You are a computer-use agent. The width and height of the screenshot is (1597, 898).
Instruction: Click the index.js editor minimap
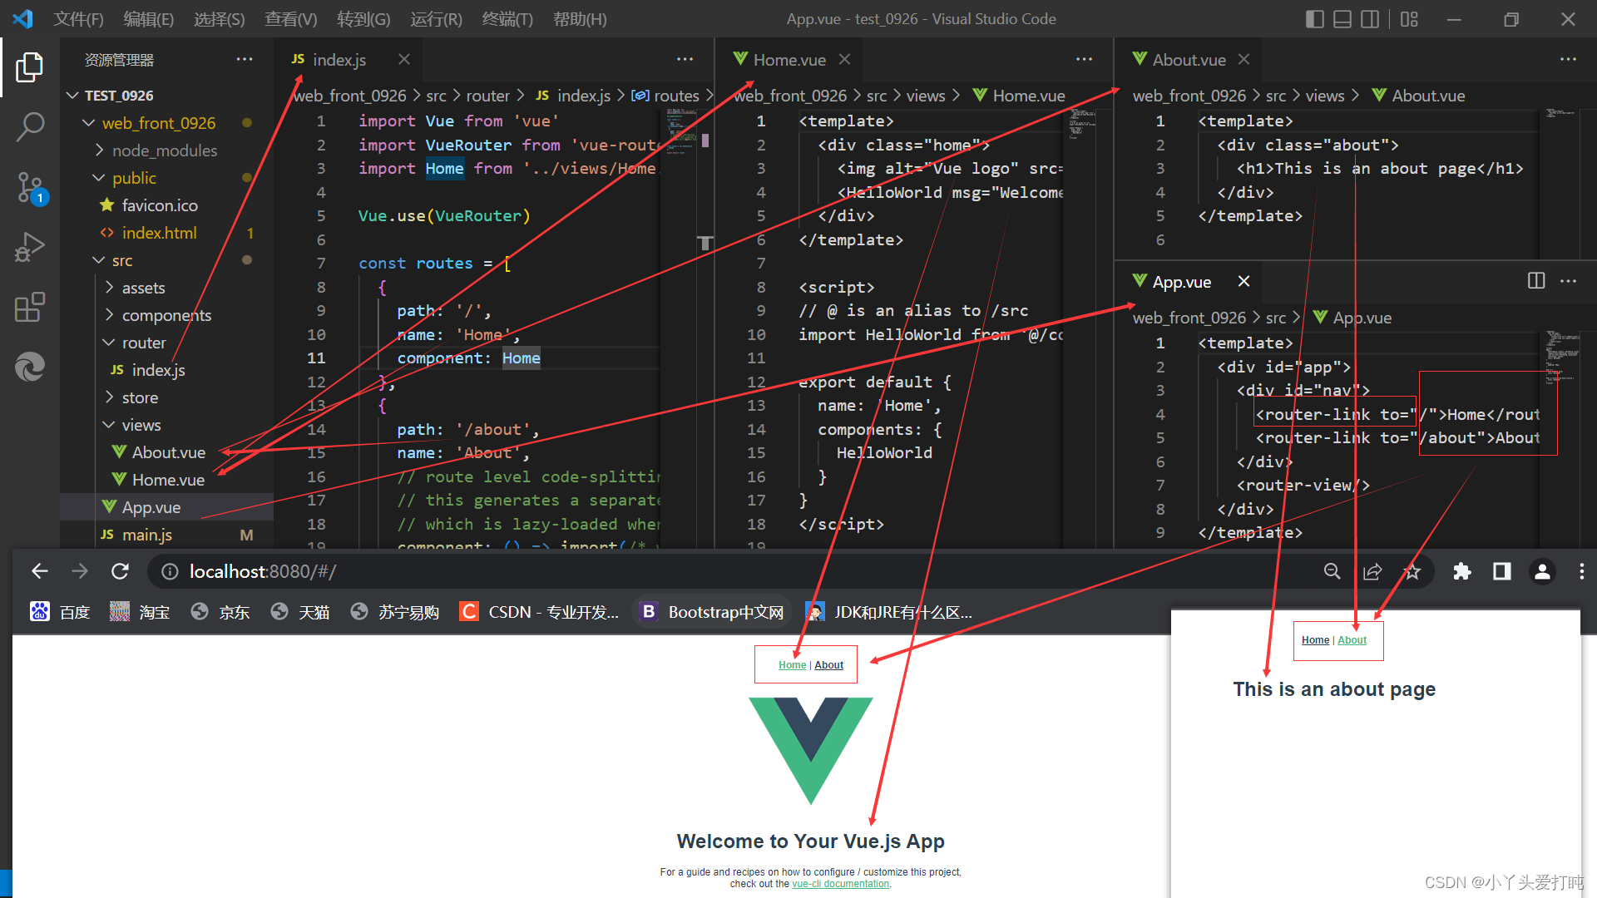(680, 131)
